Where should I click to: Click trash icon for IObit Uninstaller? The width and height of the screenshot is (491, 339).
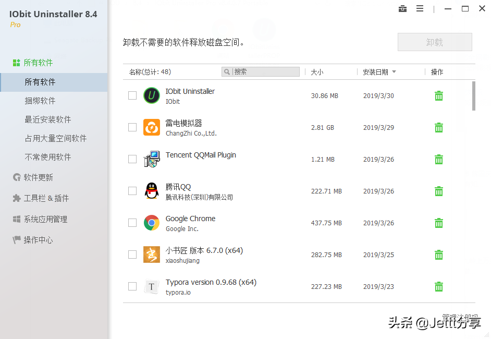pyautogui.click(x=439, y=96)
